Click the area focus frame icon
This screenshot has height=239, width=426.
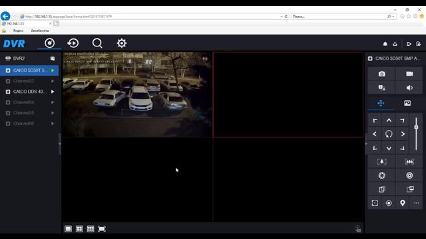375,203
